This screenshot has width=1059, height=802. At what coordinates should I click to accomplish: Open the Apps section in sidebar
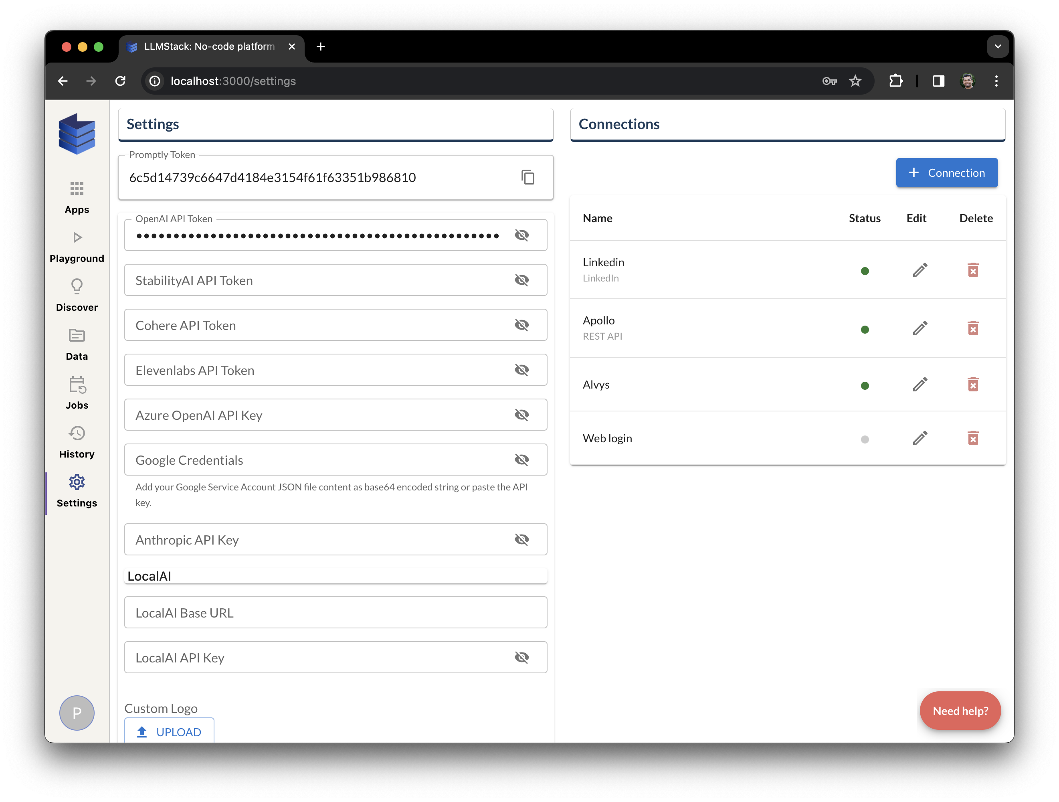click(x=77, y=196)
